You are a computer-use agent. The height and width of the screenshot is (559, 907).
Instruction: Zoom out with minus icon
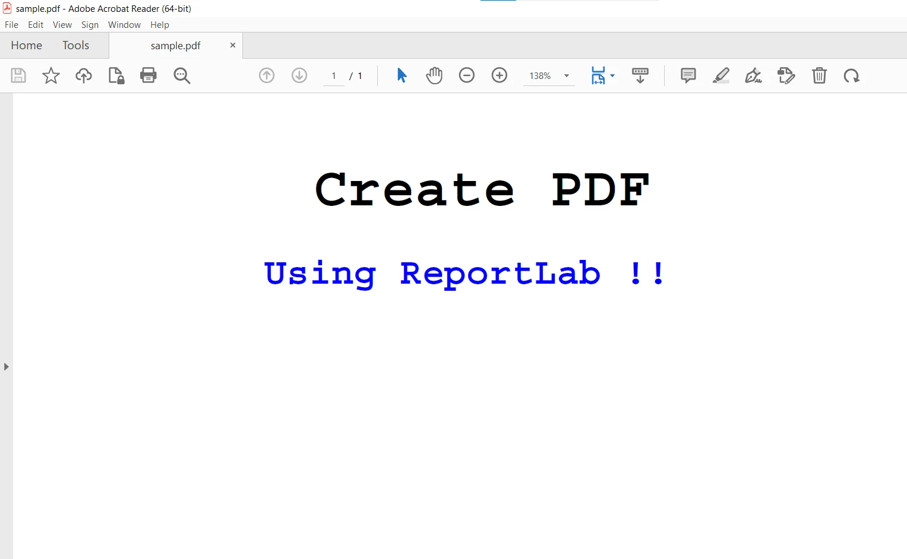(x=467, y=75)
